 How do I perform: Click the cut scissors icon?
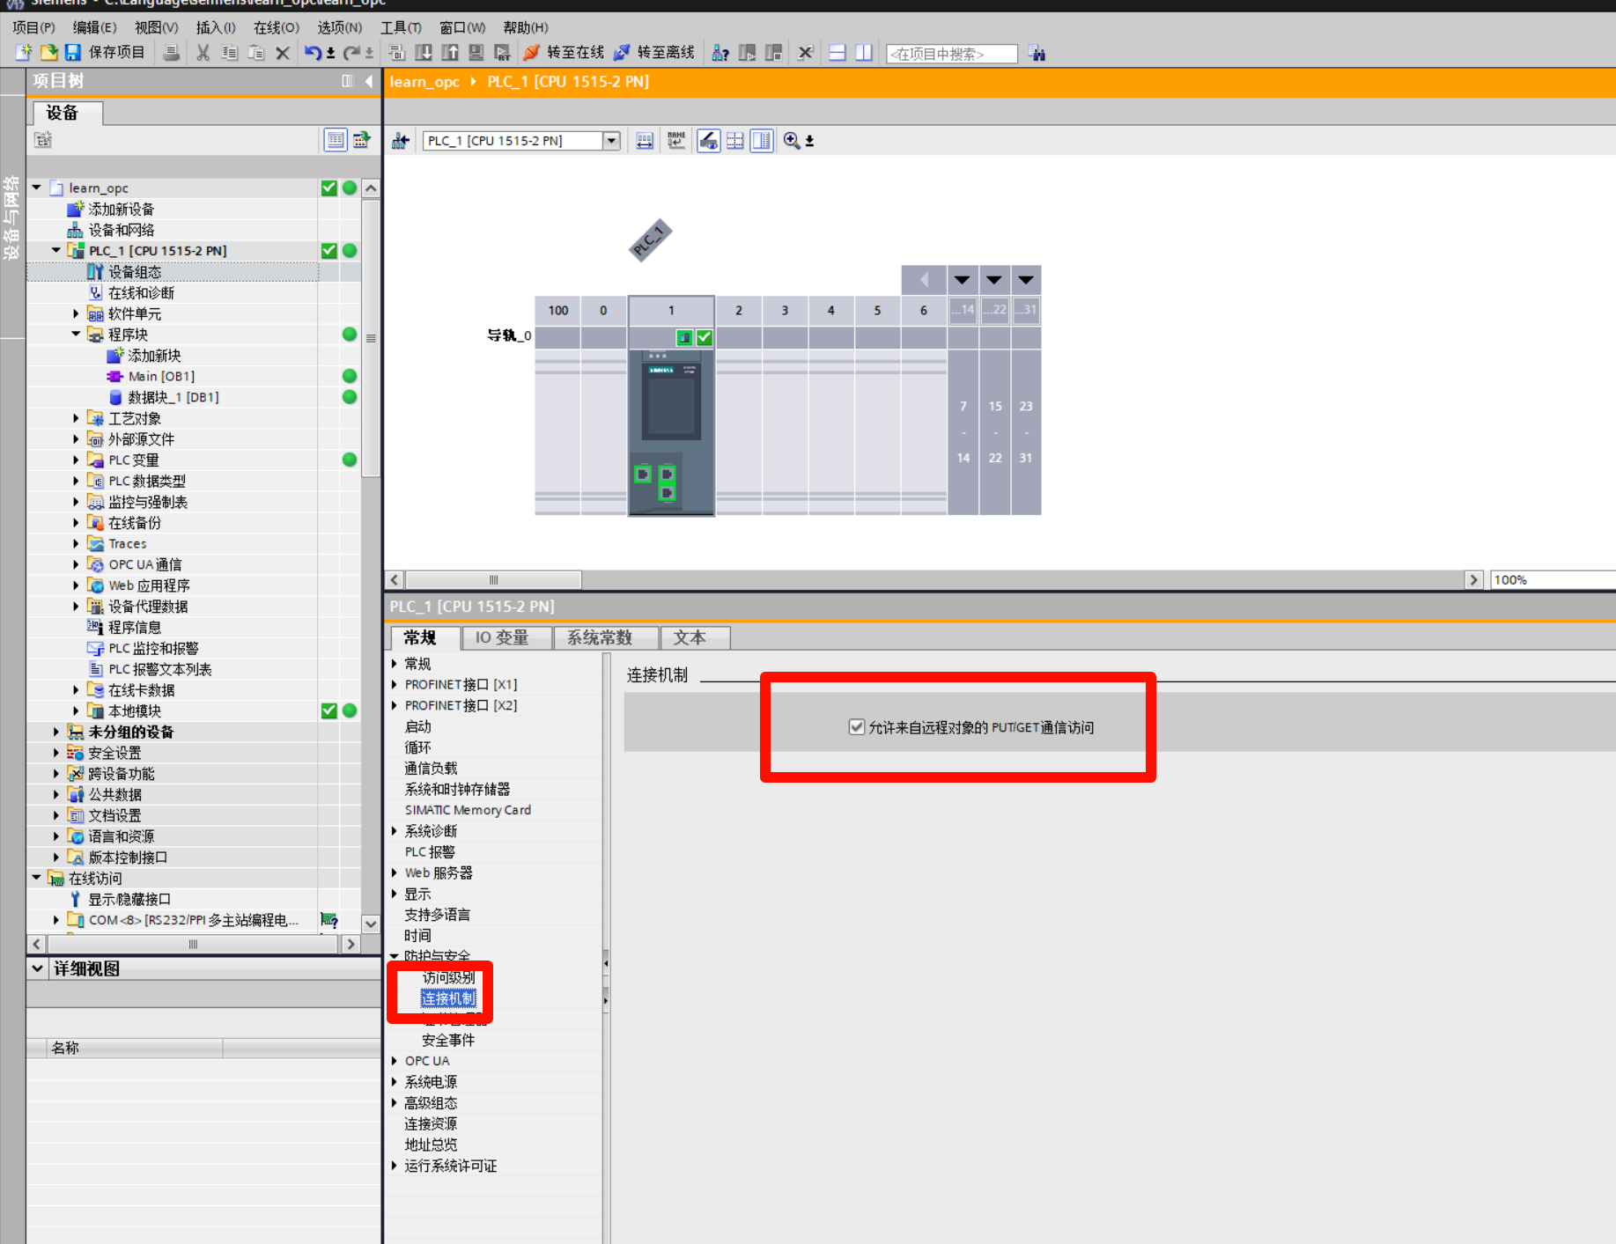point(203,53)
